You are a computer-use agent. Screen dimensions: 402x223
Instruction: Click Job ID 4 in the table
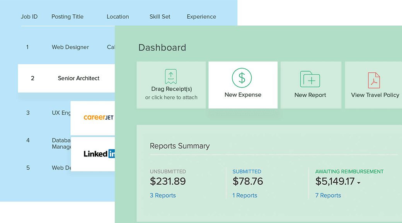pos(28,140)
